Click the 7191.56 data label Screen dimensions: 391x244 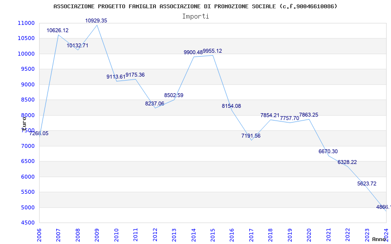(251, 136)
